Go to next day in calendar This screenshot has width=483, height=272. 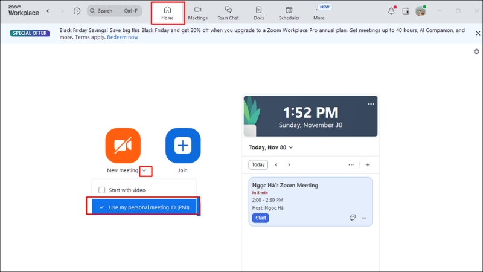click(x=289, y=164)
